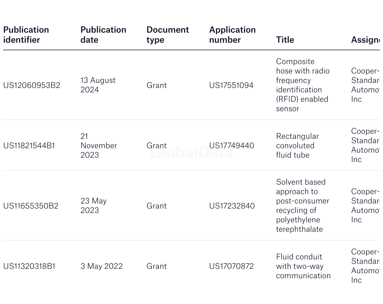Screen dimensions: 383x304
Task: Click the Solvent based recycling approach title
Action: pyautogui.click(x=302, y=206)
